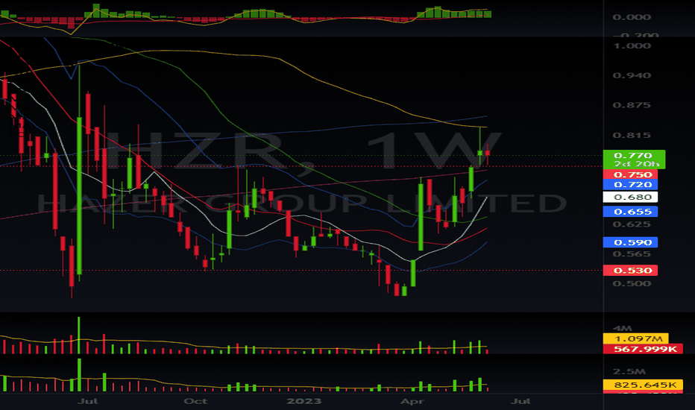Click the green 0.770 current price label
The width and height of the screenshot is (695, 410).
[633, 156]
